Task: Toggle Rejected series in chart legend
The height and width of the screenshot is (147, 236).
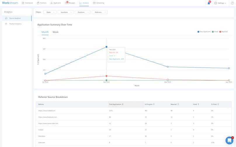Action: [223, 32]
